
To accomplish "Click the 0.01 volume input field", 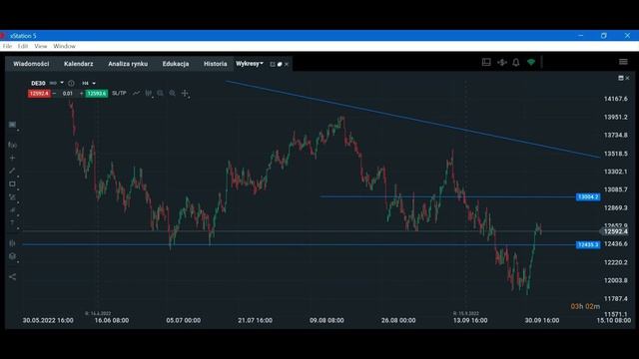I will point(68,94).
